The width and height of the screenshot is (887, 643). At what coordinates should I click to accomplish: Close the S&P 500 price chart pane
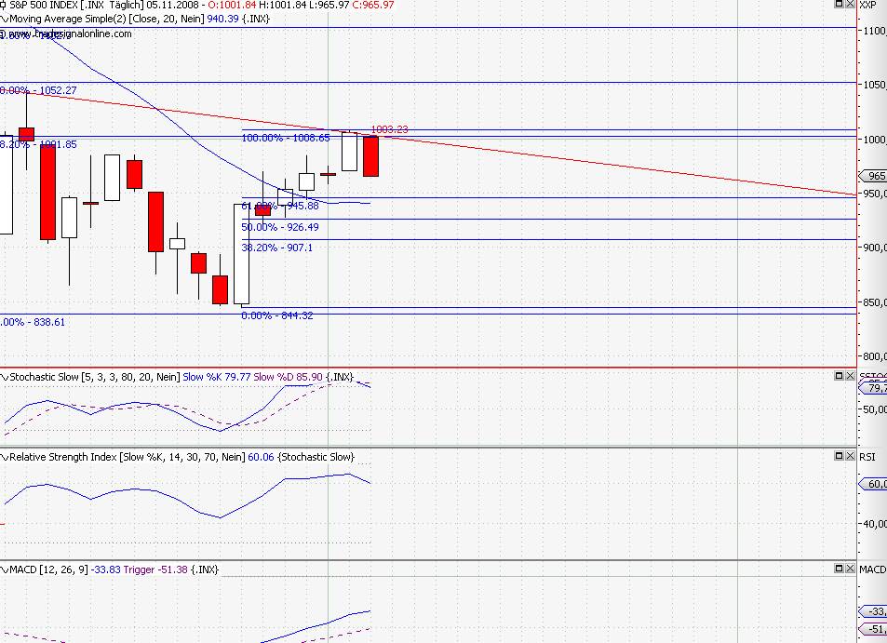[850, 4]
